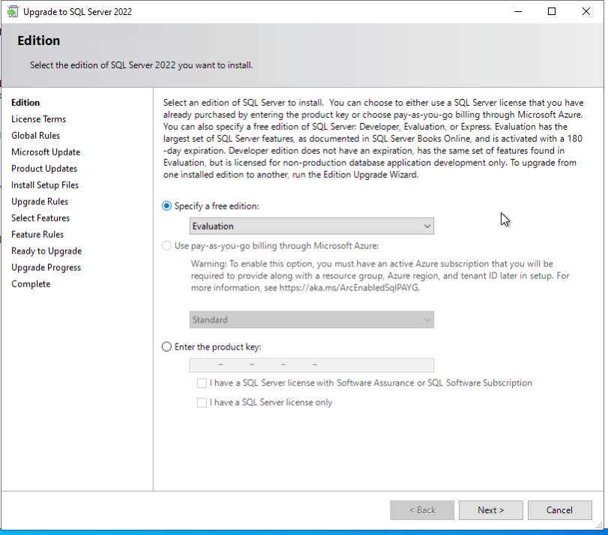The image size is (608, 535).
Task: Check the Software Assurance license checkbox
Action: [x=202, y=383]
